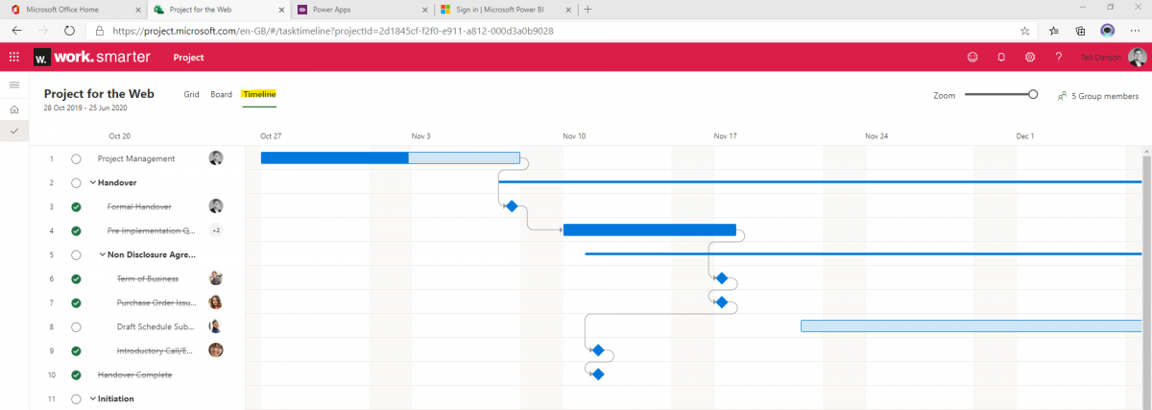Open browser profile avatar

(1107, 30)
